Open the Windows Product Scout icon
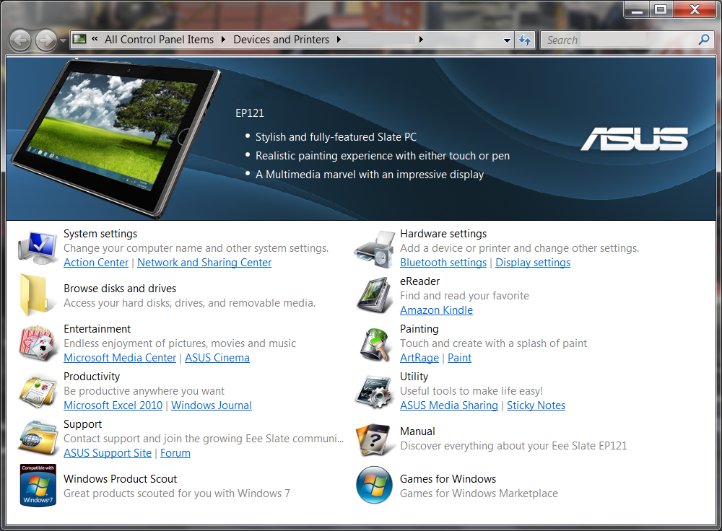The image size is (722, 531). (38, 486)
